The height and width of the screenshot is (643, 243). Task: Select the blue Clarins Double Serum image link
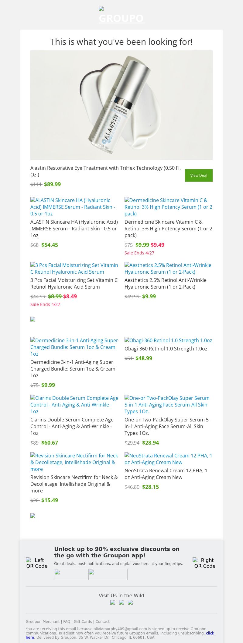(x=74, y=404)
